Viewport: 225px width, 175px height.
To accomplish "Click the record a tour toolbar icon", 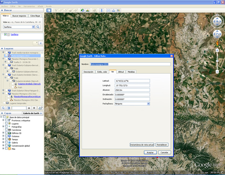I will (x=76, y=10).
